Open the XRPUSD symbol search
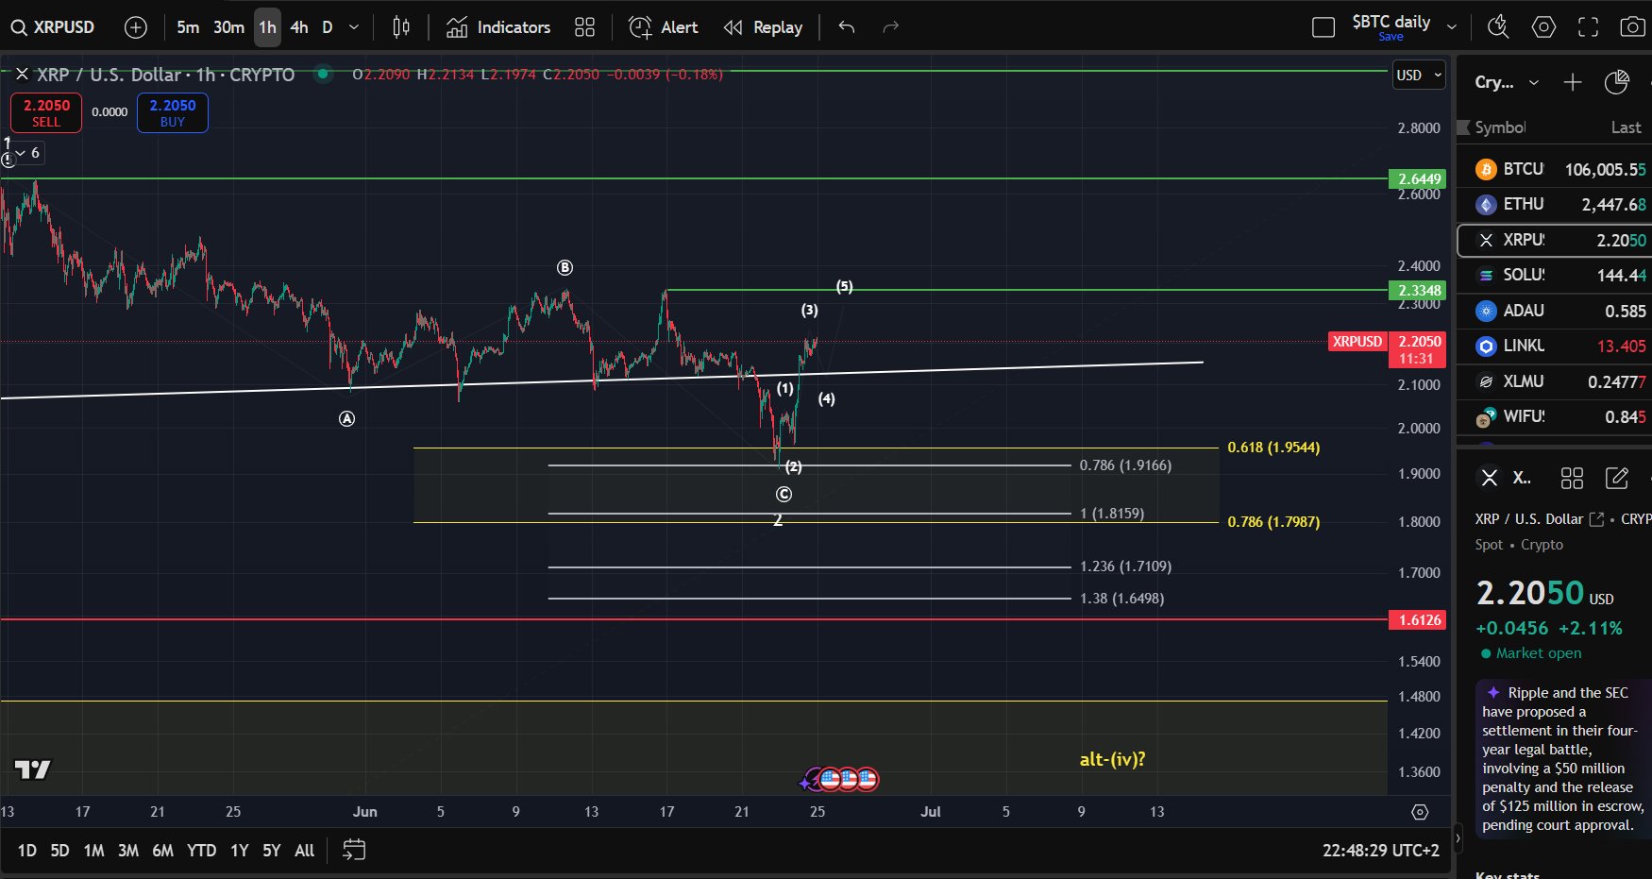Screen dimensions: 1652x879 click(54, 27)
